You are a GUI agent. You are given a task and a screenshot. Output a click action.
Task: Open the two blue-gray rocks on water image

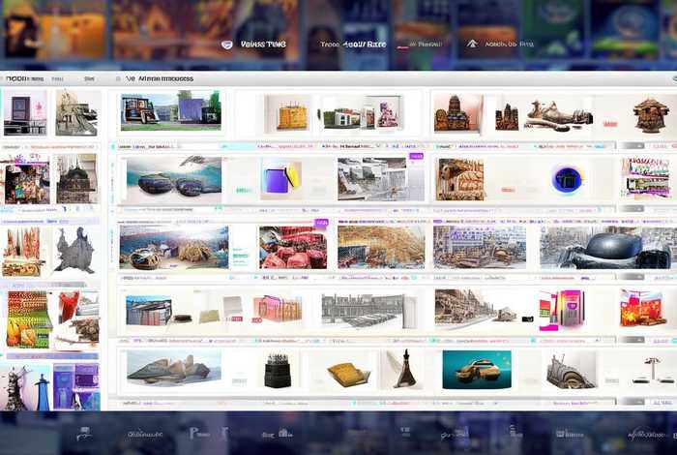[173, 181]
